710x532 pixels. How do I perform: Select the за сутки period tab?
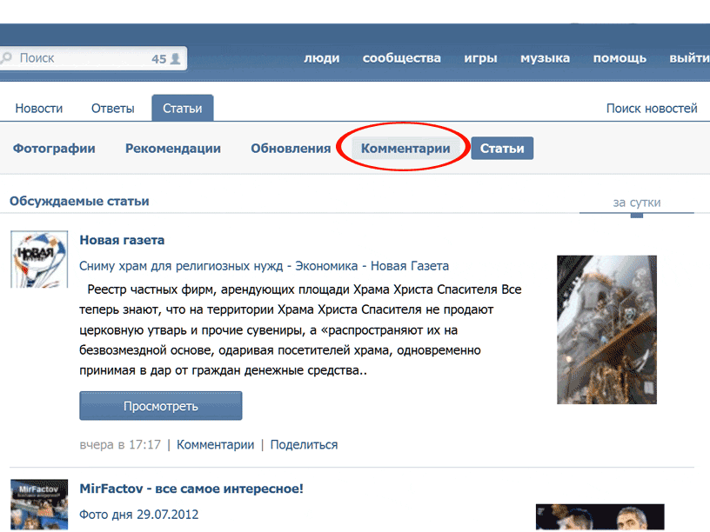tap(637, 203)
